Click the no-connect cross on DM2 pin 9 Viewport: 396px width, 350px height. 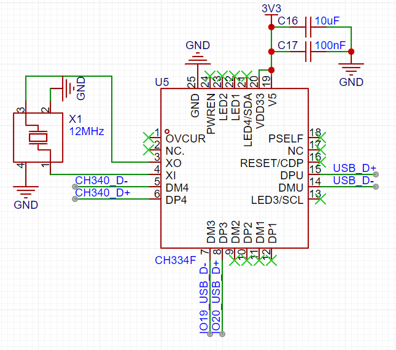pyautogui.click(x=235, y=260)
